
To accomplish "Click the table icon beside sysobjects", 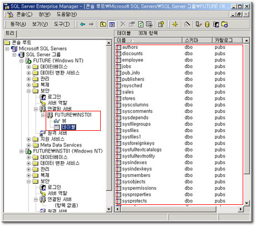I will [x=118, y=181].
